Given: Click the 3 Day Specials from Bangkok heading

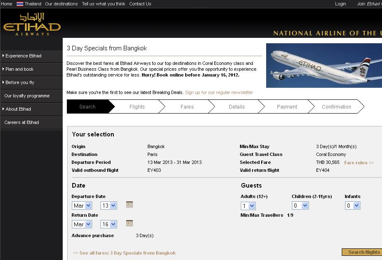Looking at the screenshot, I should tap(107, 48).
